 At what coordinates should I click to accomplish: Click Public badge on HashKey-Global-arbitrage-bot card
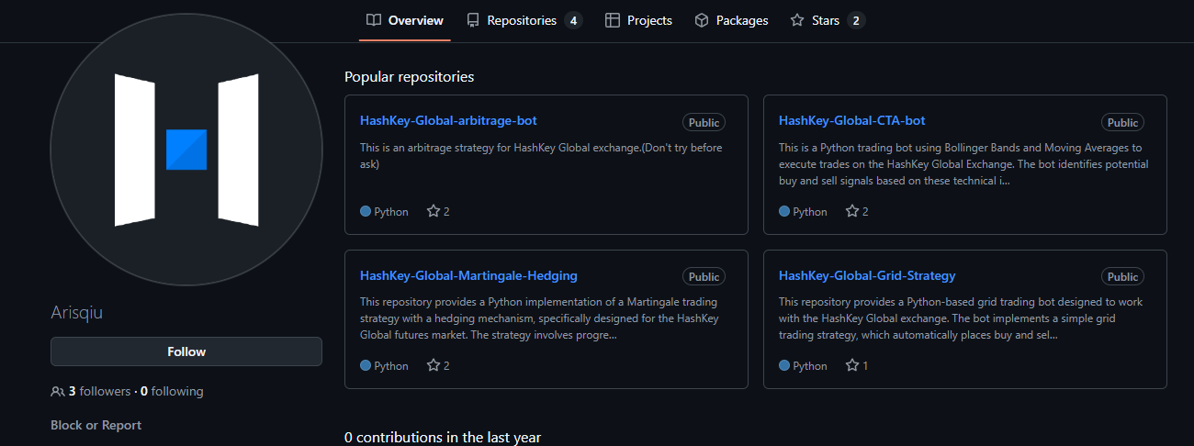point(704,122)
